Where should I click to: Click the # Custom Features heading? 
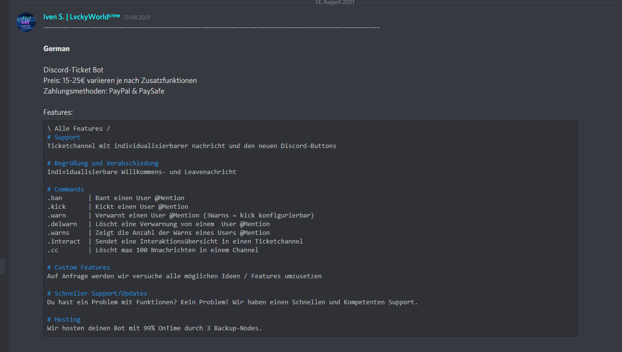[x=79, y=268]
